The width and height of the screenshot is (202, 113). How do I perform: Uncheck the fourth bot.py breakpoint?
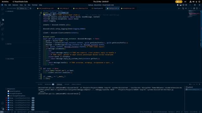tap(9, 105)
